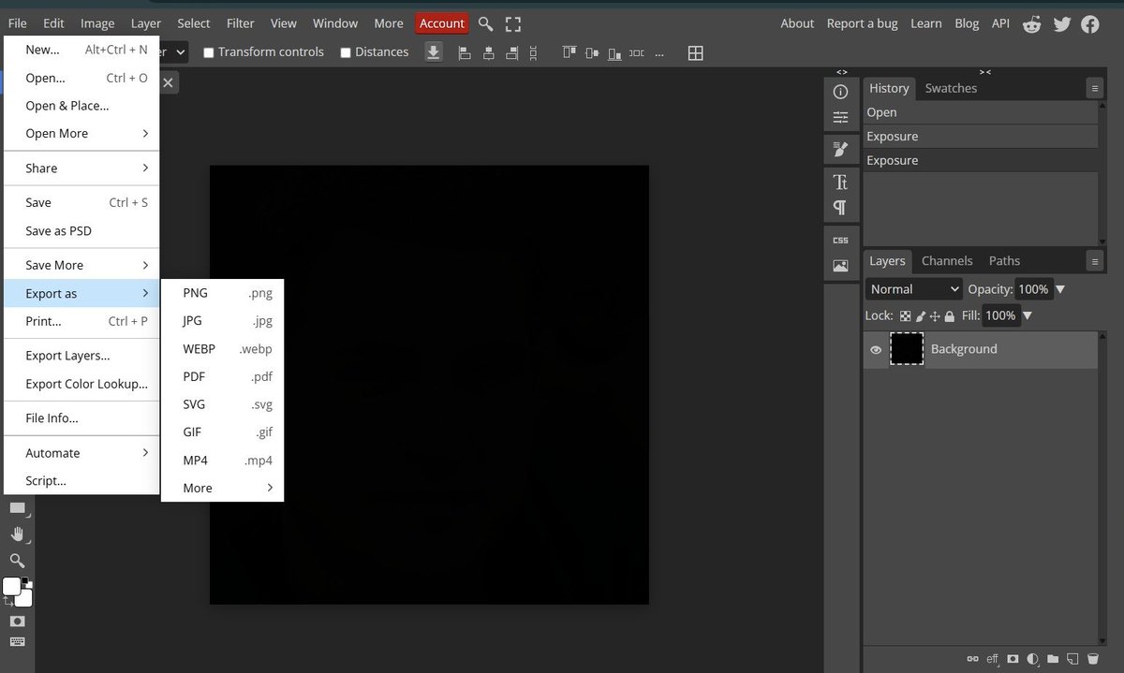Hide the Background layer eye icon
The width and height of the screenshot is (1124, 673).
(876, 350)
